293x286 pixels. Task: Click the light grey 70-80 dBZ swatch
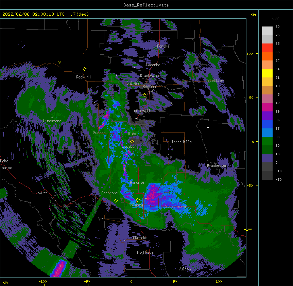point(267,31)
